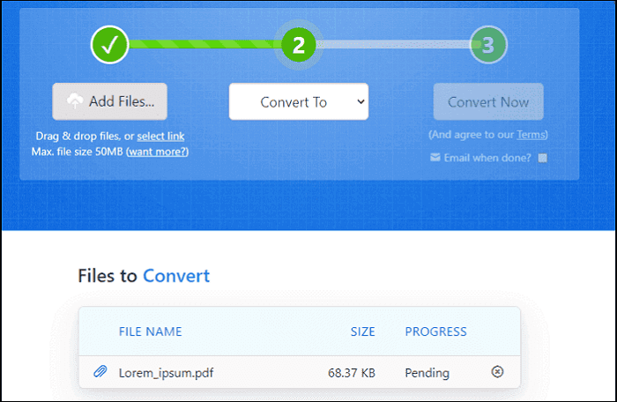Image resolution: width=617 pixels, height=402 pixels.
Task: Select the Lorem_ipsum.pdf file name
Action: (166, 373)
